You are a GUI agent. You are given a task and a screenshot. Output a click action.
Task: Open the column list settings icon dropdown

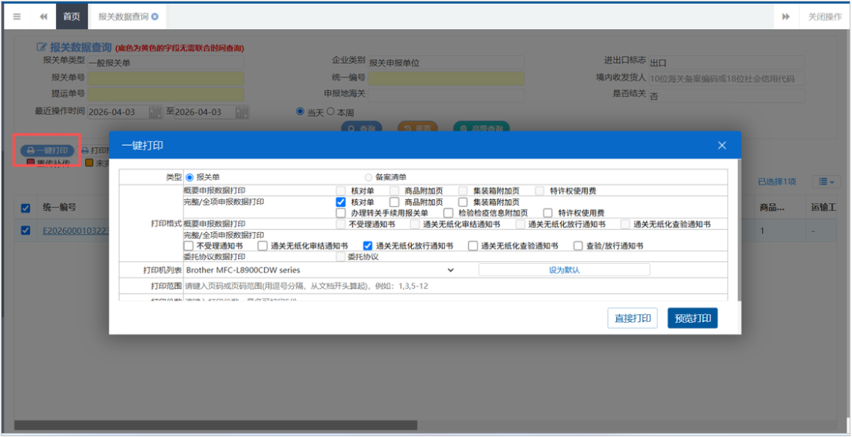point(827,182)
